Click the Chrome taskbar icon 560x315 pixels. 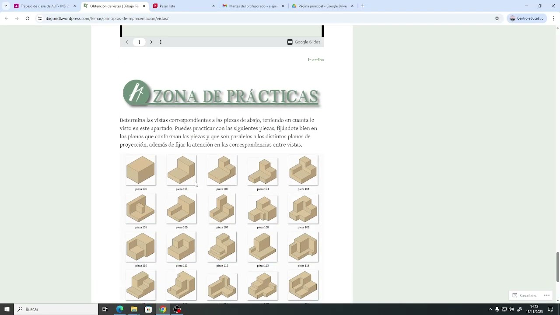pyautogui.click(x=163, y=309)
